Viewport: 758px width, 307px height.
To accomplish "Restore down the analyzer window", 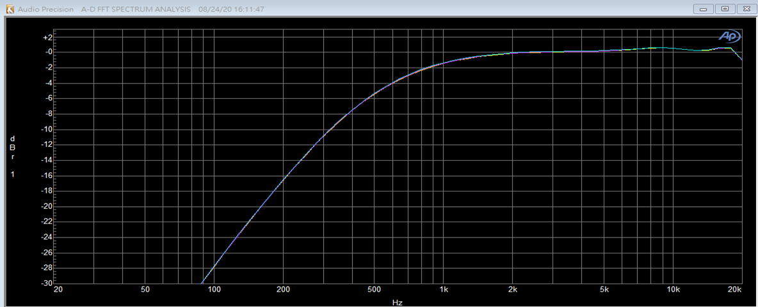I will click(x=725, y=9).
